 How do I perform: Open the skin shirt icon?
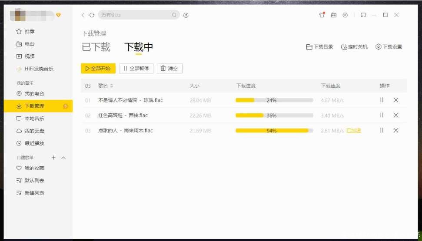(x=322, y=15)
